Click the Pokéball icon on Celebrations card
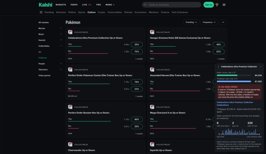The width and height of the screenshot is (266, 154). pyautogui.click(x=70, y=32)
